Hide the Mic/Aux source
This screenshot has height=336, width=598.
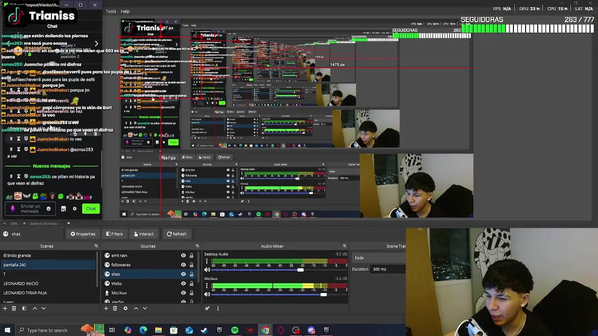[x=183, y=293]
